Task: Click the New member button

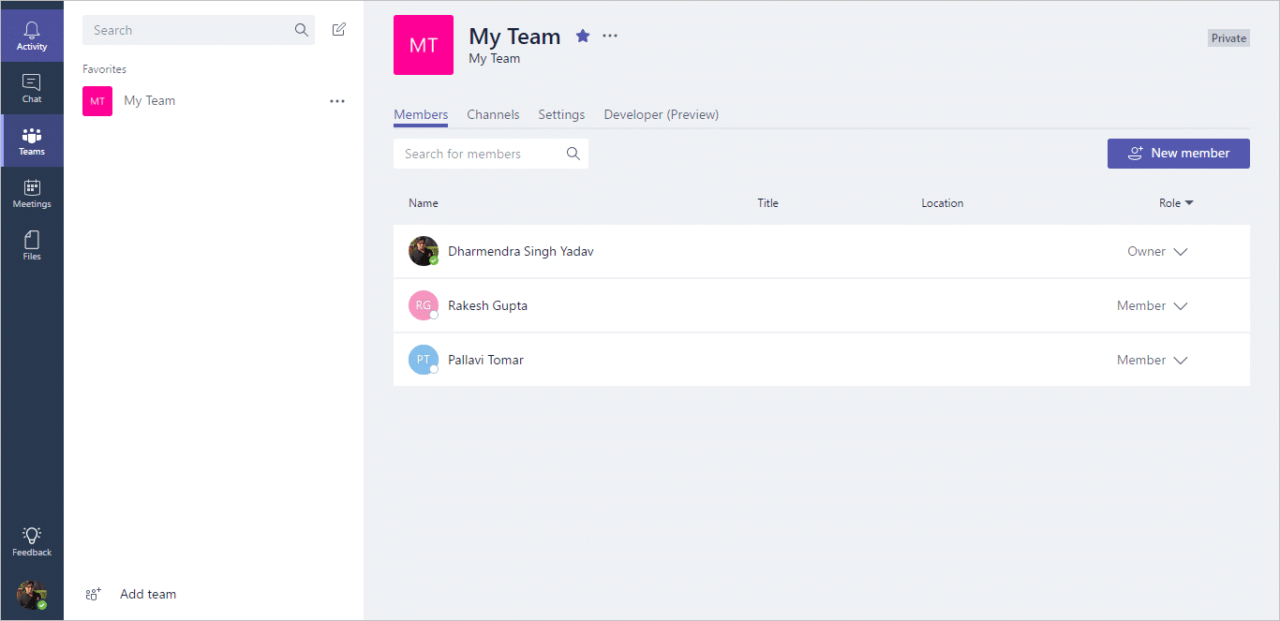Action: pyautogui.click(x=1179, y=154)
